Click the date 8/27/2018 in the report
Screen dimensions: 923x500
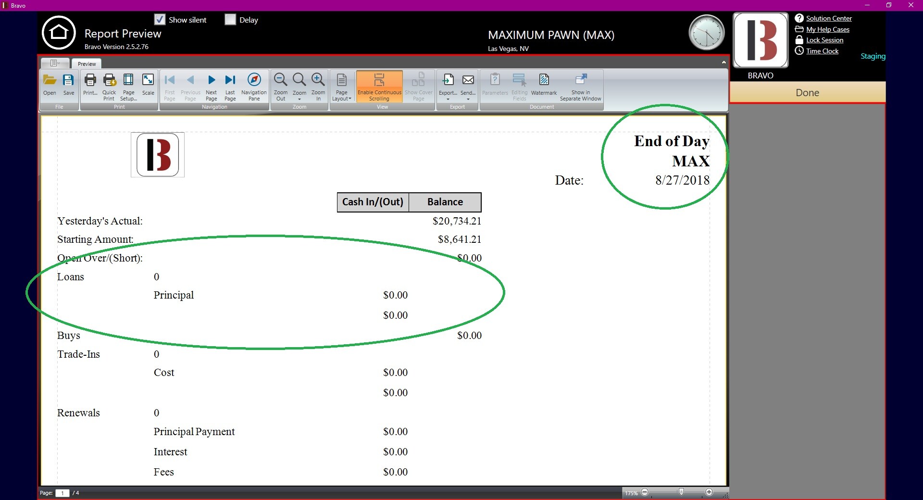pyautogui.click(x=682, y=180)
